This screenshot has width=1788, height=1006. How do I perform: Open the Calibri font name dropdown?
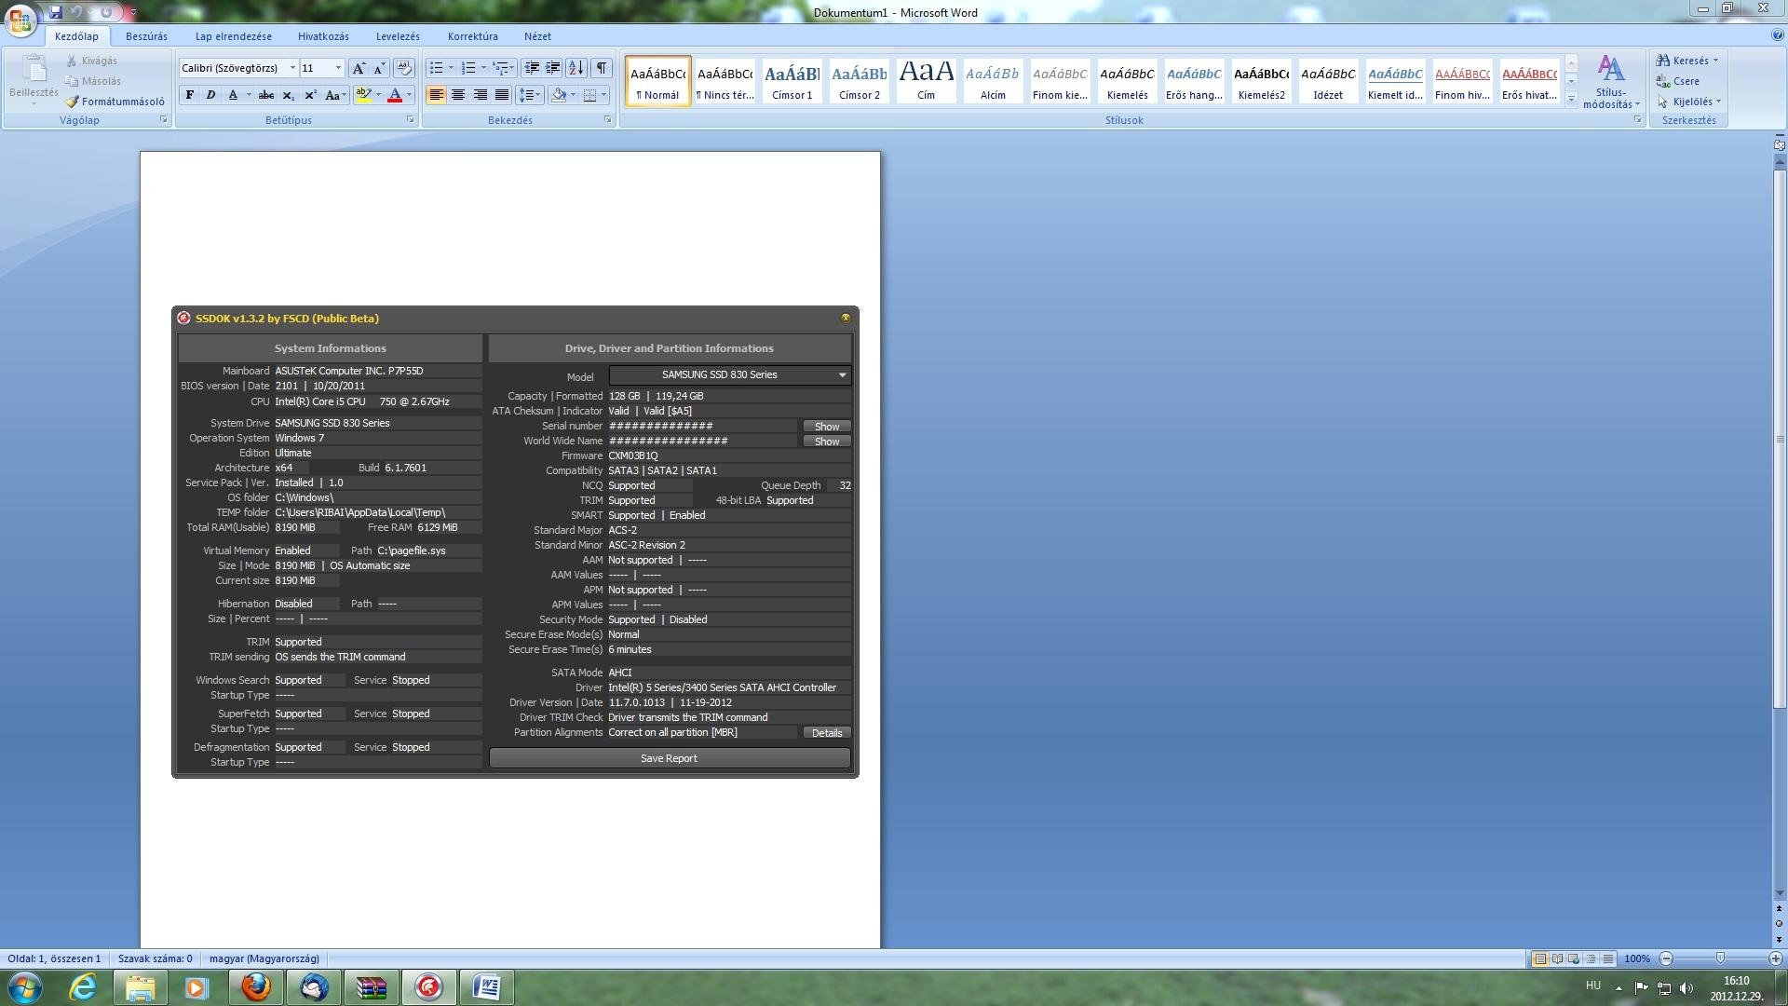[292, 68]
